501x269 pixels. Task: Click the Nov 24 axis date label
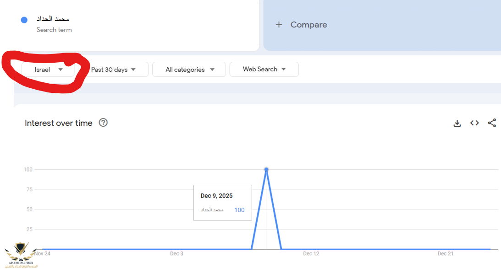pyautogui.click(x=42, y=253)
